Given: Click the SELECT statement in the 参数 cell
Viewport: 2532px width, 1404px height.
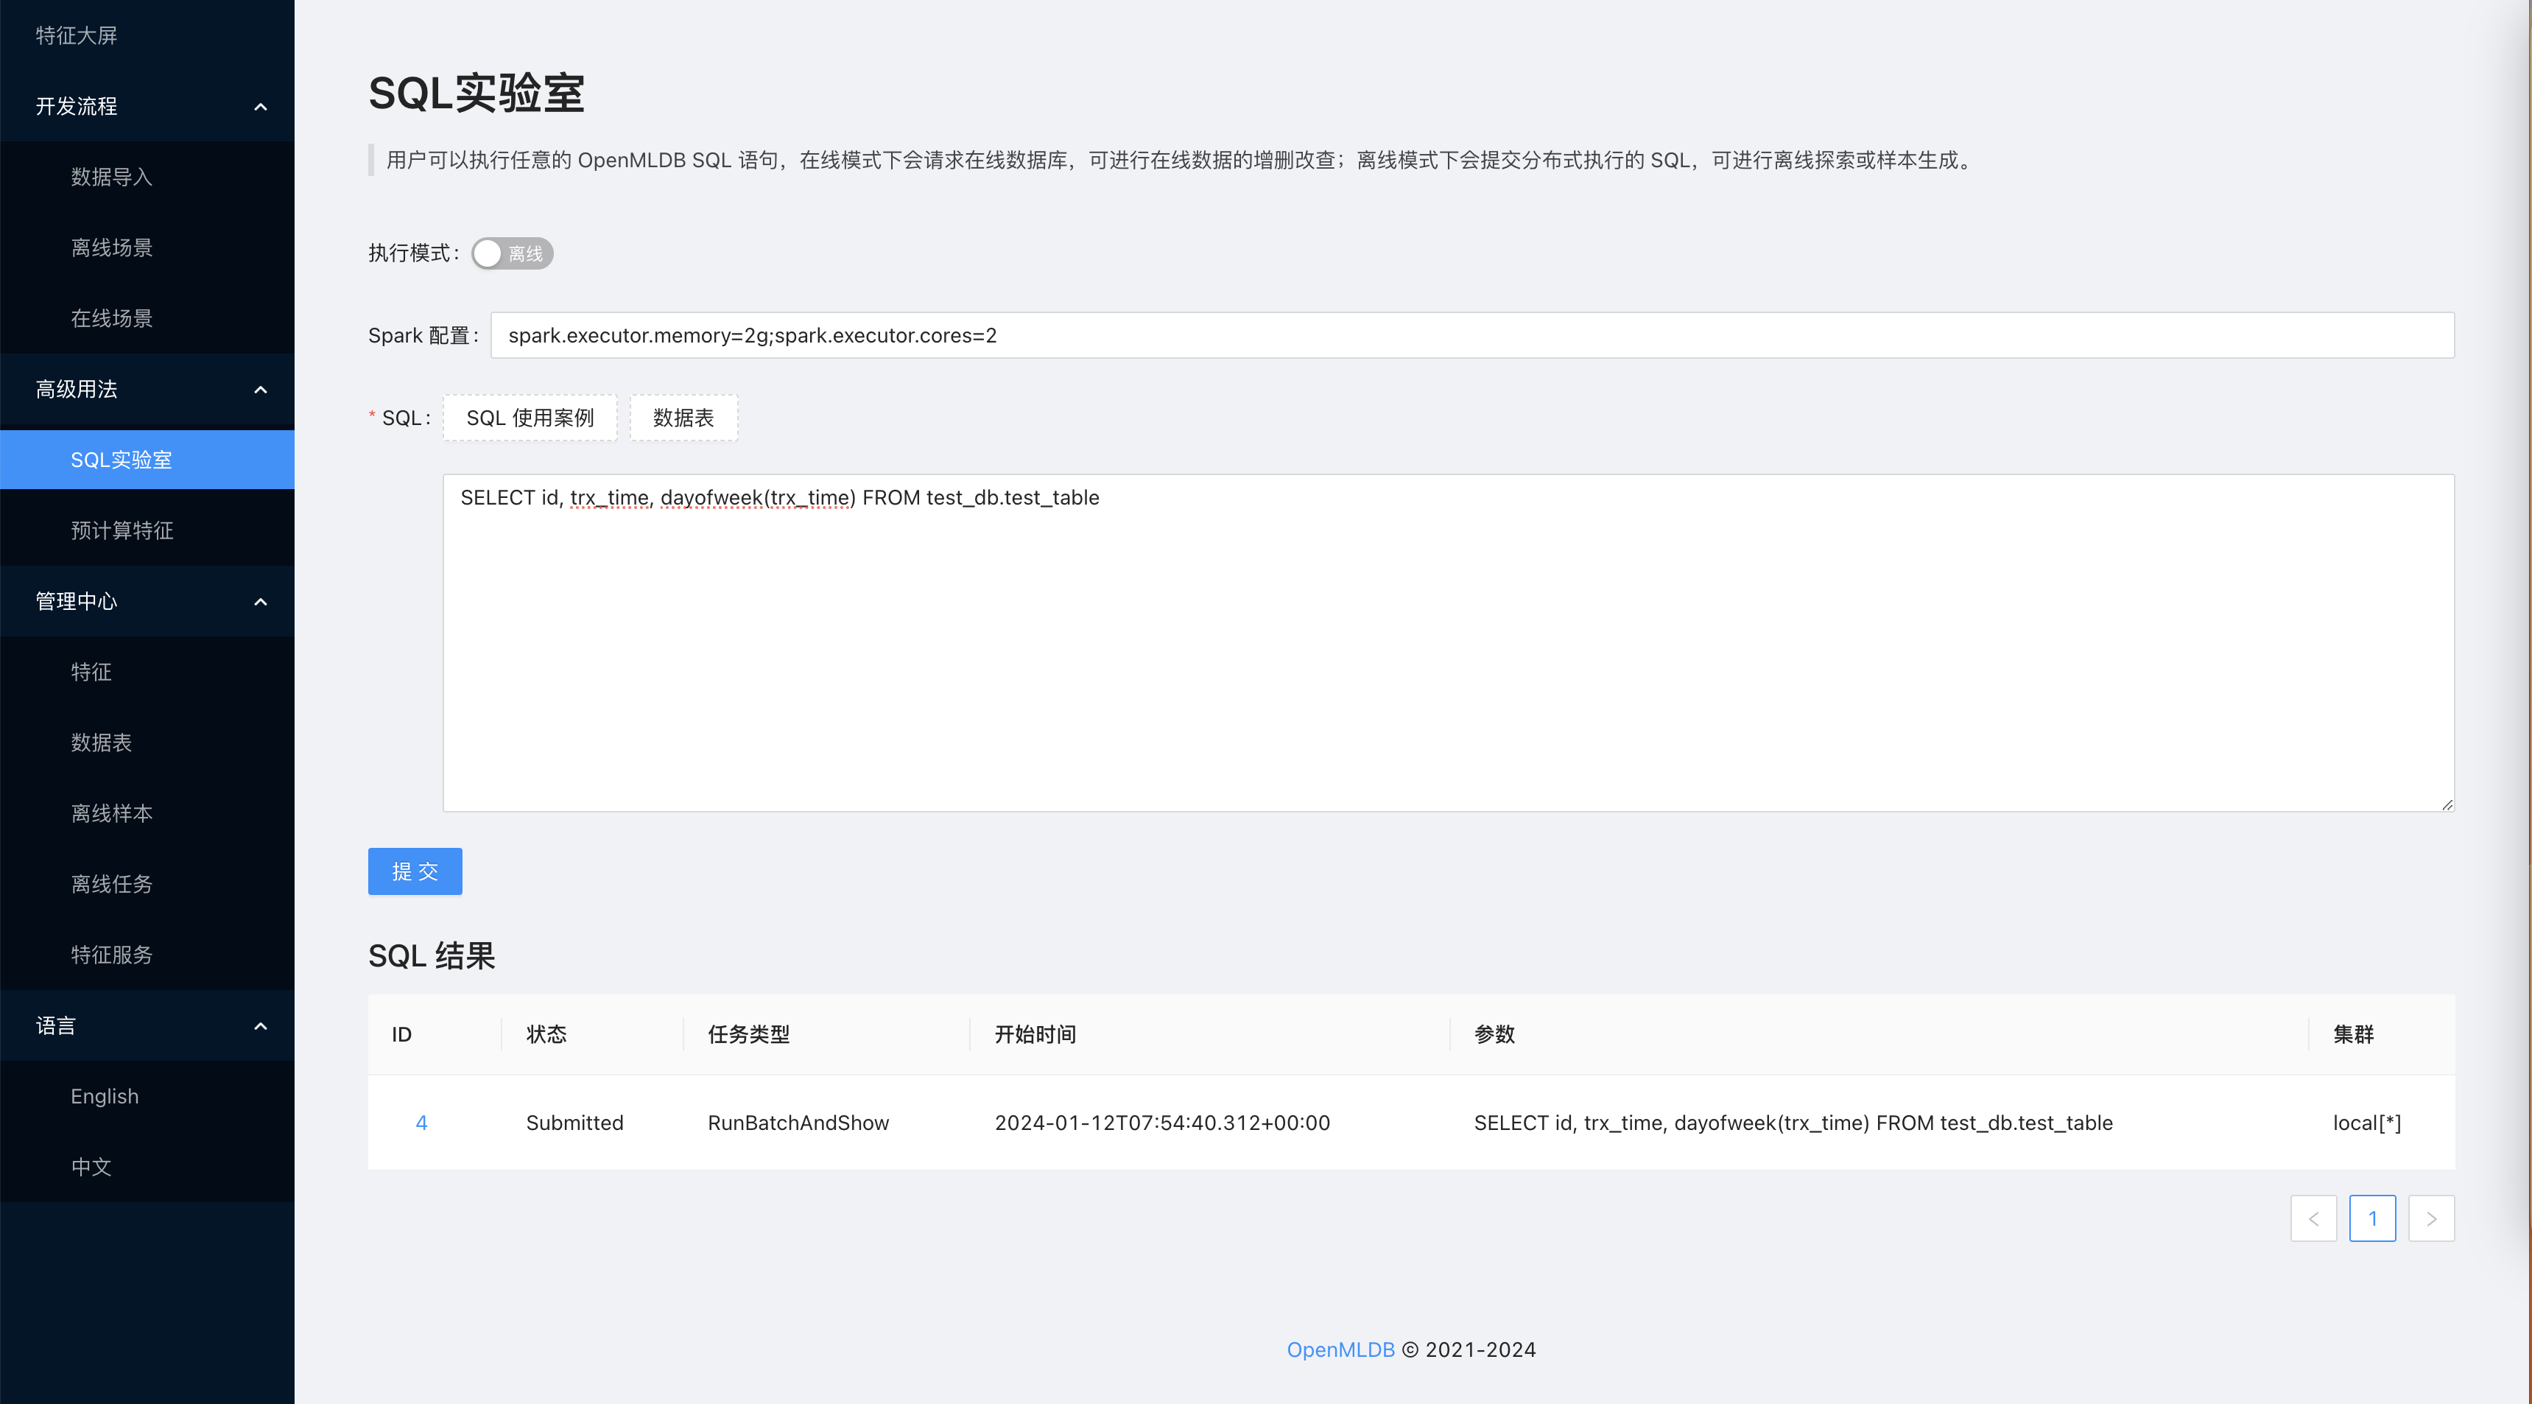Looking at the screenshot, I should [1793, 1123].
